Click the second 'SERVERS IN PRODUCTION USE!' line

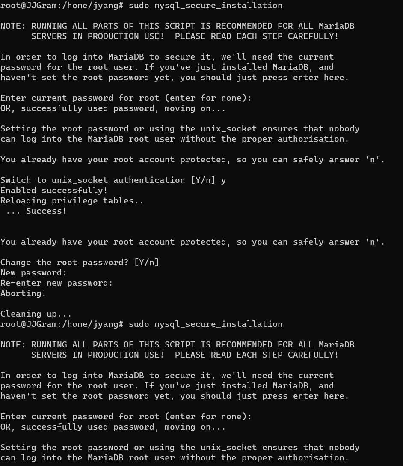[x=185, y=355]
